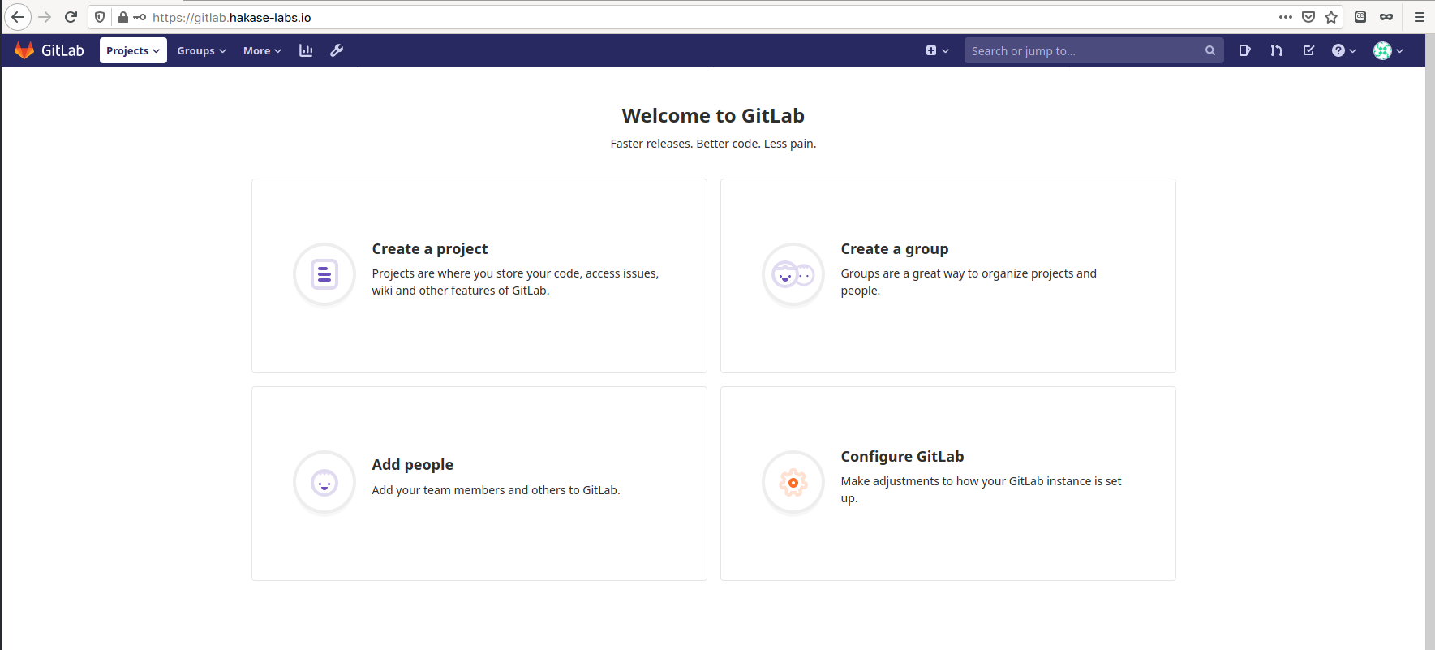This screenshot has width=1435, height=650.
Task: Open the Help question mark menu
Action: 1343,50
